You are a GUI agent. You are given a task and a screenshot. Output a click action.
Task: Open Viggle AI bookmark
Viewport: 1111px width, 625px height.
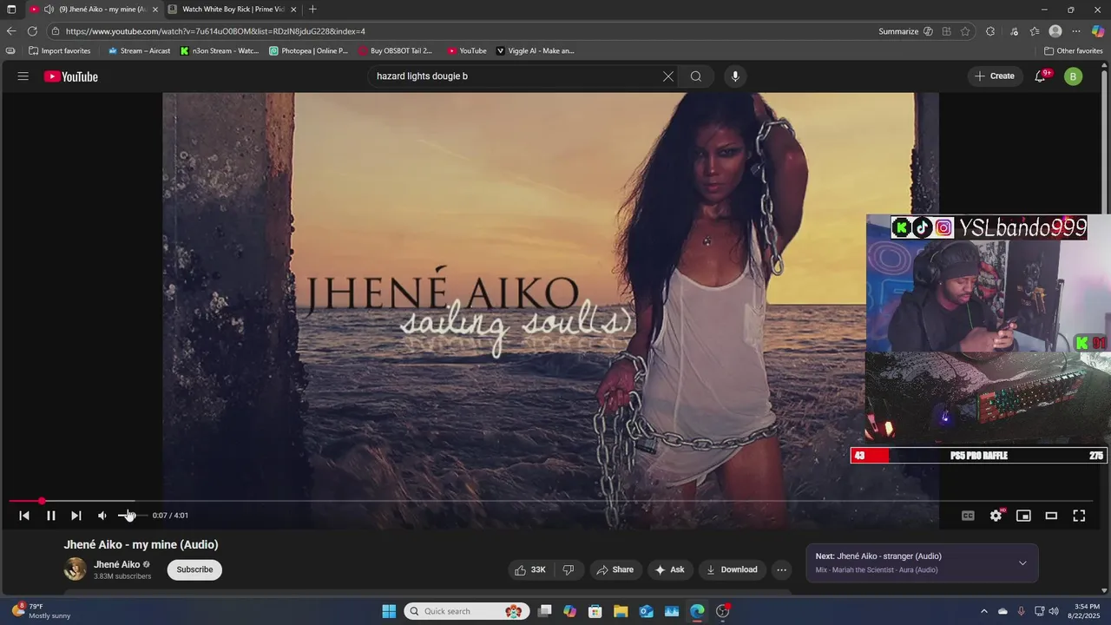click(535, 51)
